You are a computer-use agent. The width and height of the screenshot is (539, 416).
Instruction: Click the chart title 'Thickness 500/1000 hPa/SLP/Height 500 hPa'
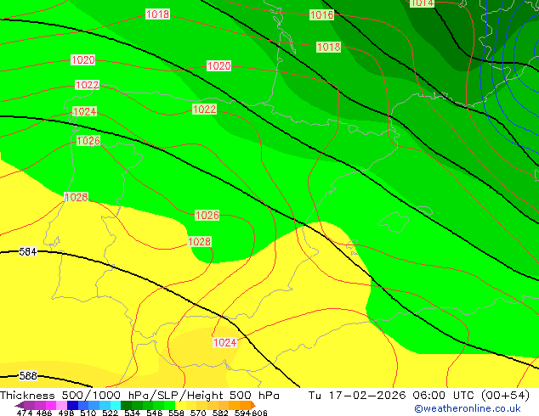pyautogui.click(x=139, y=396)
